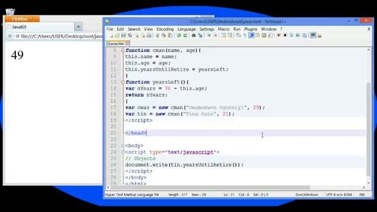Toggle the ABC spell-check icon

313,35
